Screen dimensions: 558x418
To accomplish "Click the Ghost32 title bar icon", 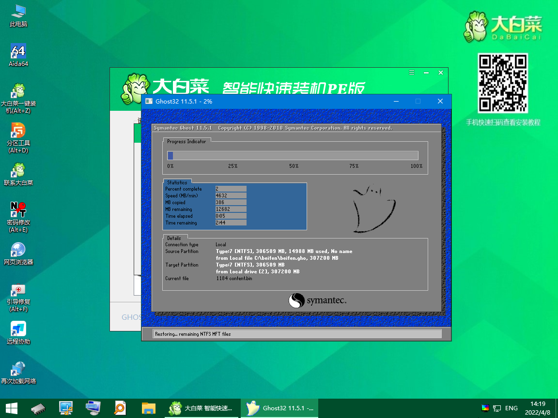I will [x=149, y=101].
